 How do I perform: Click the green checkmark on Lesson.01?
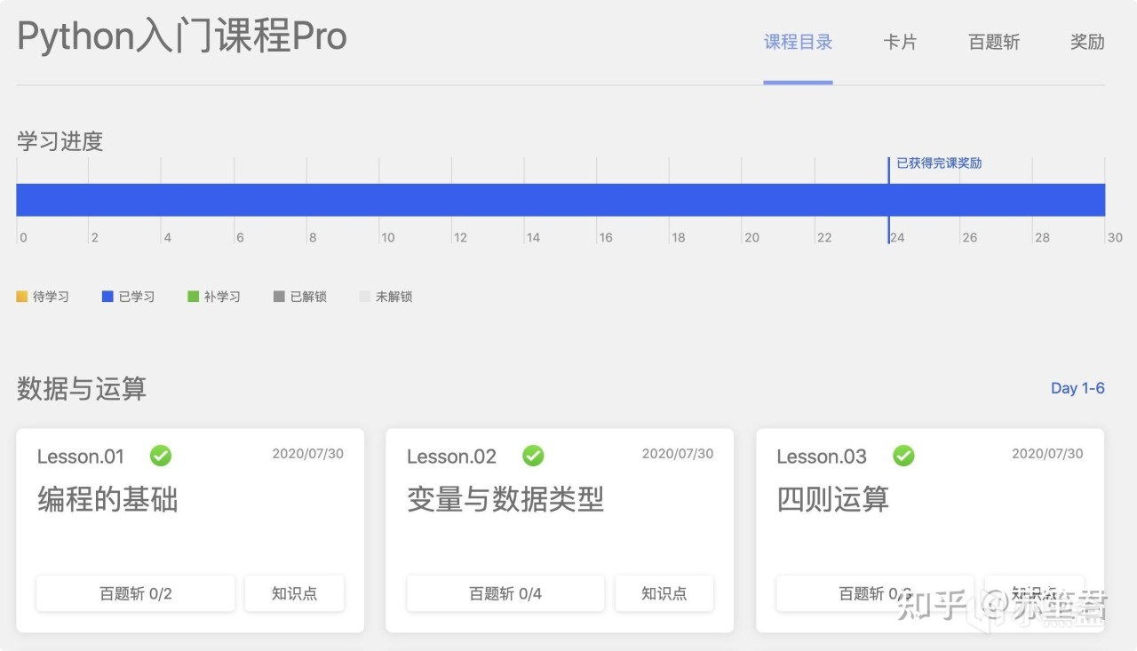coord(161,456)
